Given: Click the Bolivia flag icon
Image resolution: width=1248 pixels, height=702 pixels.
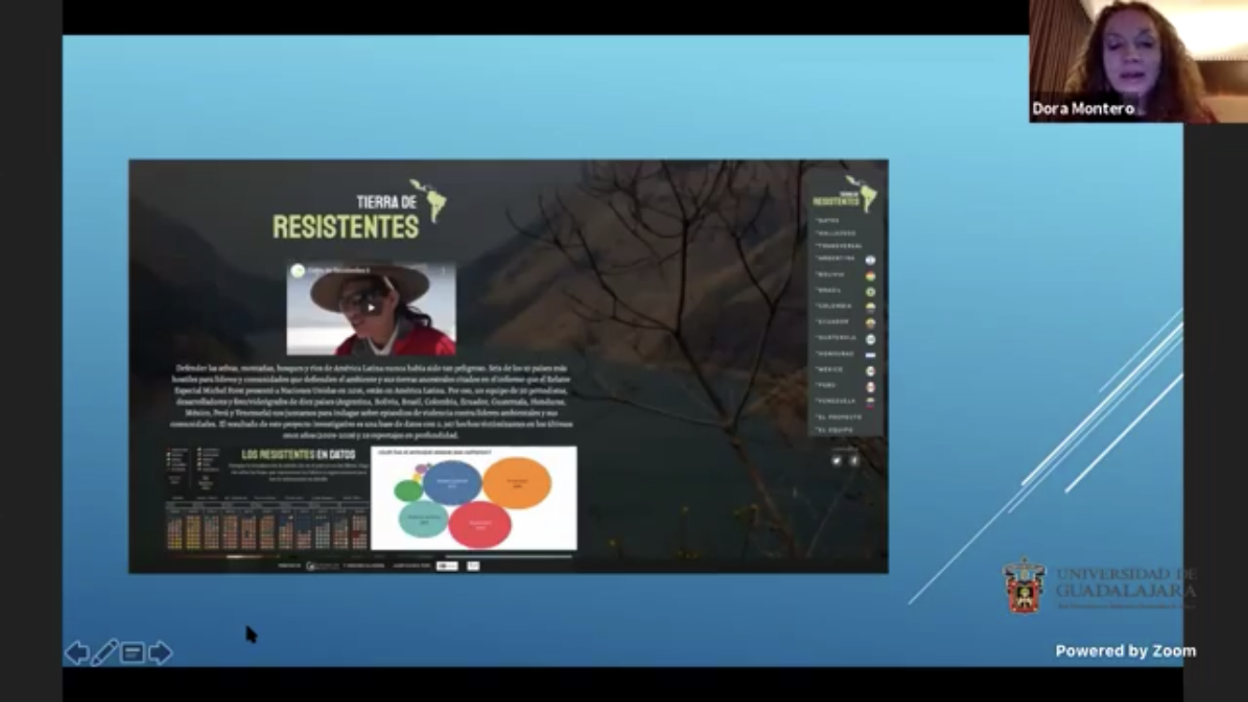Looking at the screenshot, I should tap(870, 276).
